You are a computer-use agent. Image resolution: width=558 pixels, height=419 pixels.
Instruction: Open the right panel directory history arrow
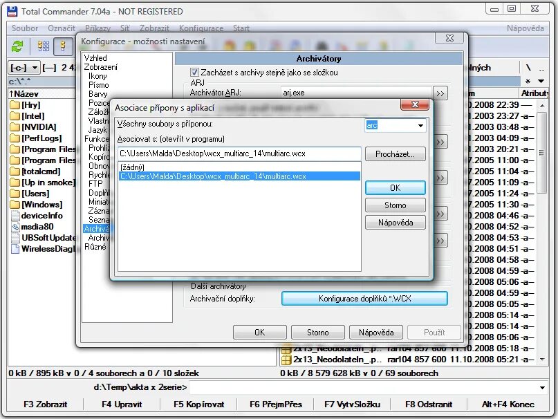(541, 81)
